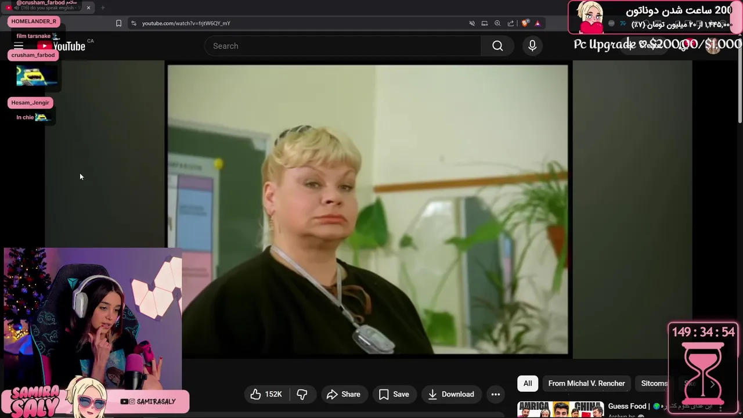Screen dimensions: 743x418
Task: Open the zoom level magnifier icon
Action: coord(497,23)
